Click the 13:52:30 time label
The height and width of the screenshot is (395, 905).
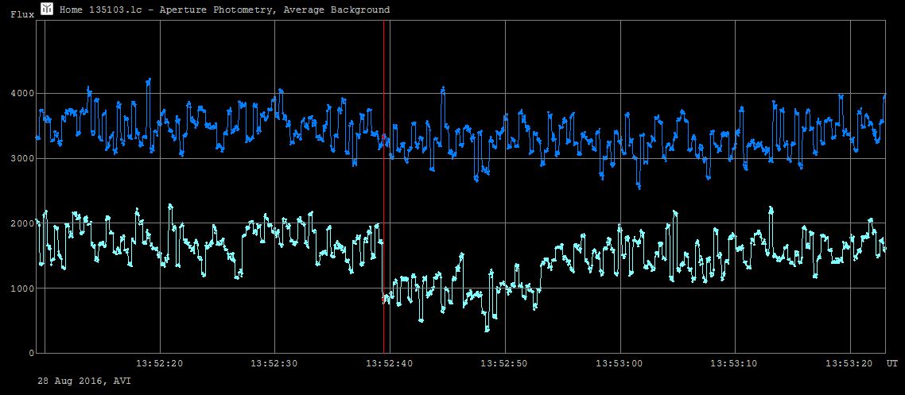point(274,363)
